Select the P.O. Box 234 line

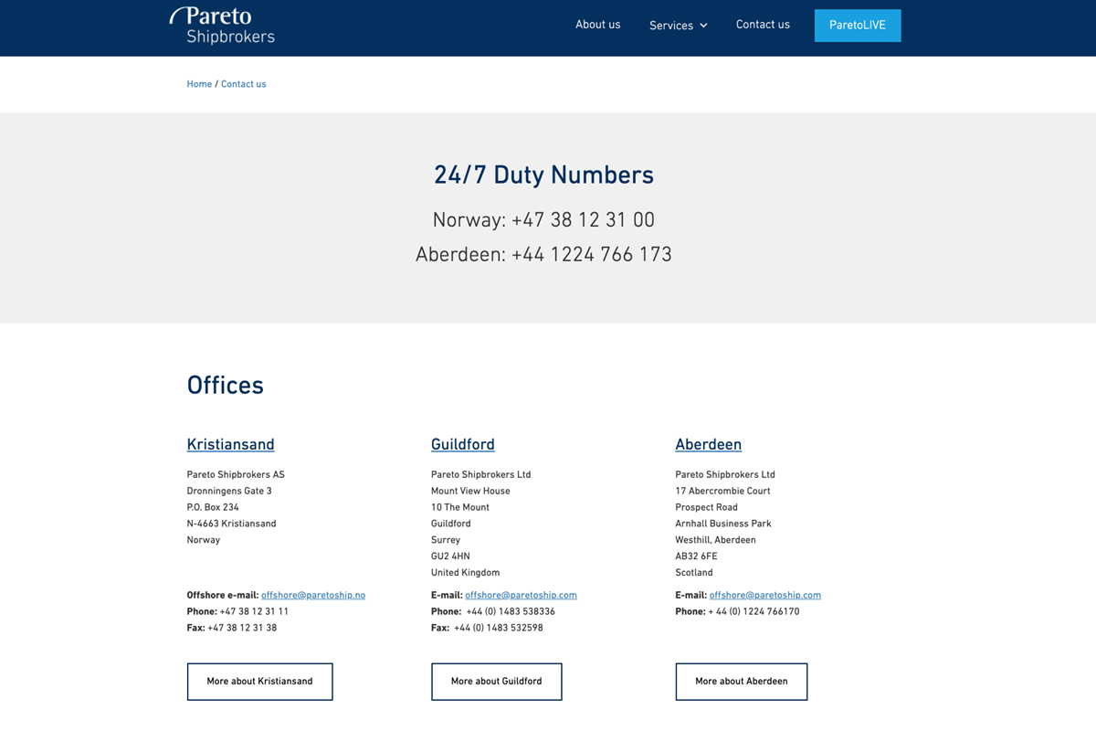tap(213, 508)
